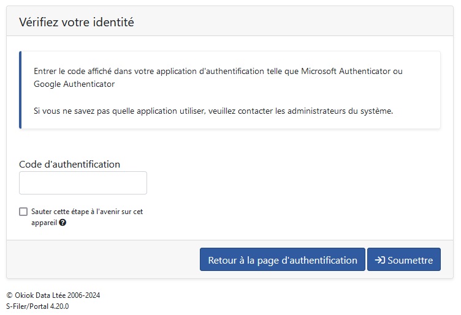Click the word Soumettre on the submit button
Viewport: 461px width, 315px height.
[x=410, y=260]
